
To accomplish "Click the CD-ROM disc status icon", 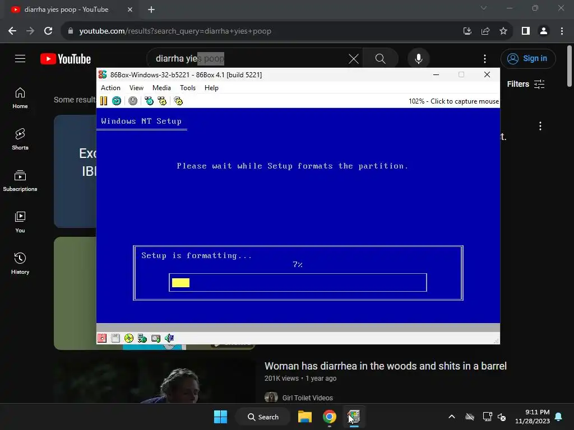I will [x=129, y=338].
